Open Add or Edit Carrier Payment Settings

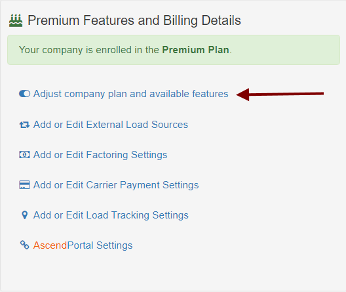(116, 185)
